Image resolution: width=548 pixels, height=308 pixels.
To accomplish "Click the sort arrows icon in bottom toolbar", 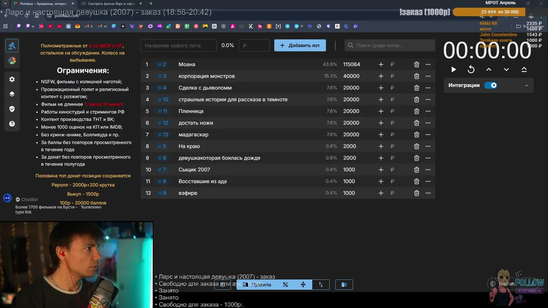I will coord(321,284).
